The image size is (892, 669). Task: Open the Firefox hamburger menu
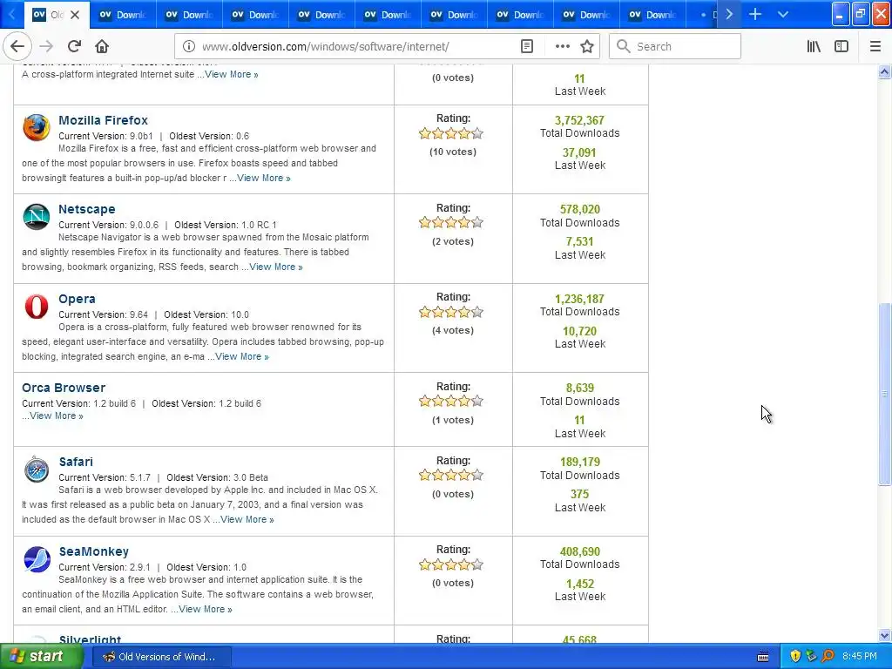[875, 47]
